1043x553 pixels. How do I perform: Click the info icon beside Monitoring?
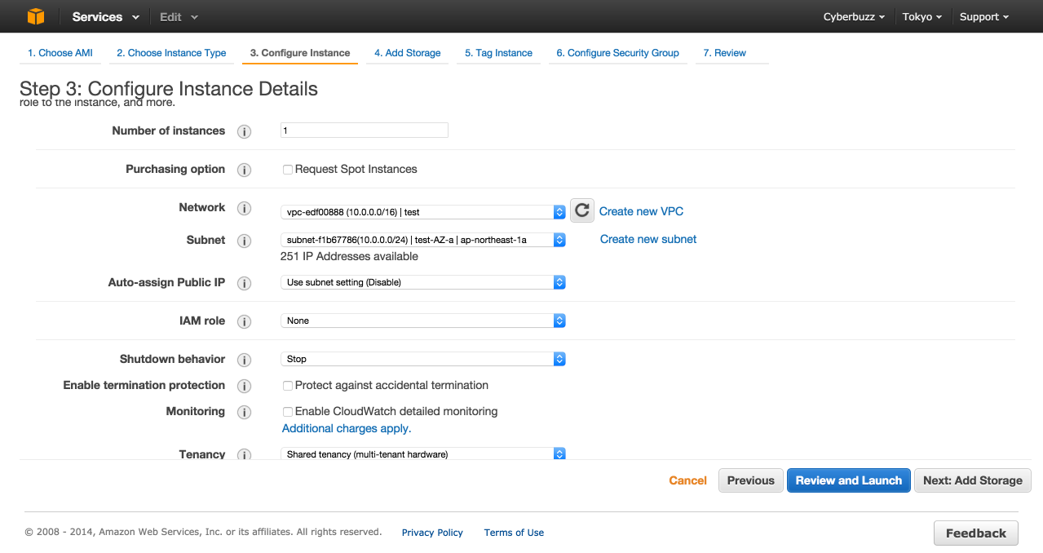(244, 412)
